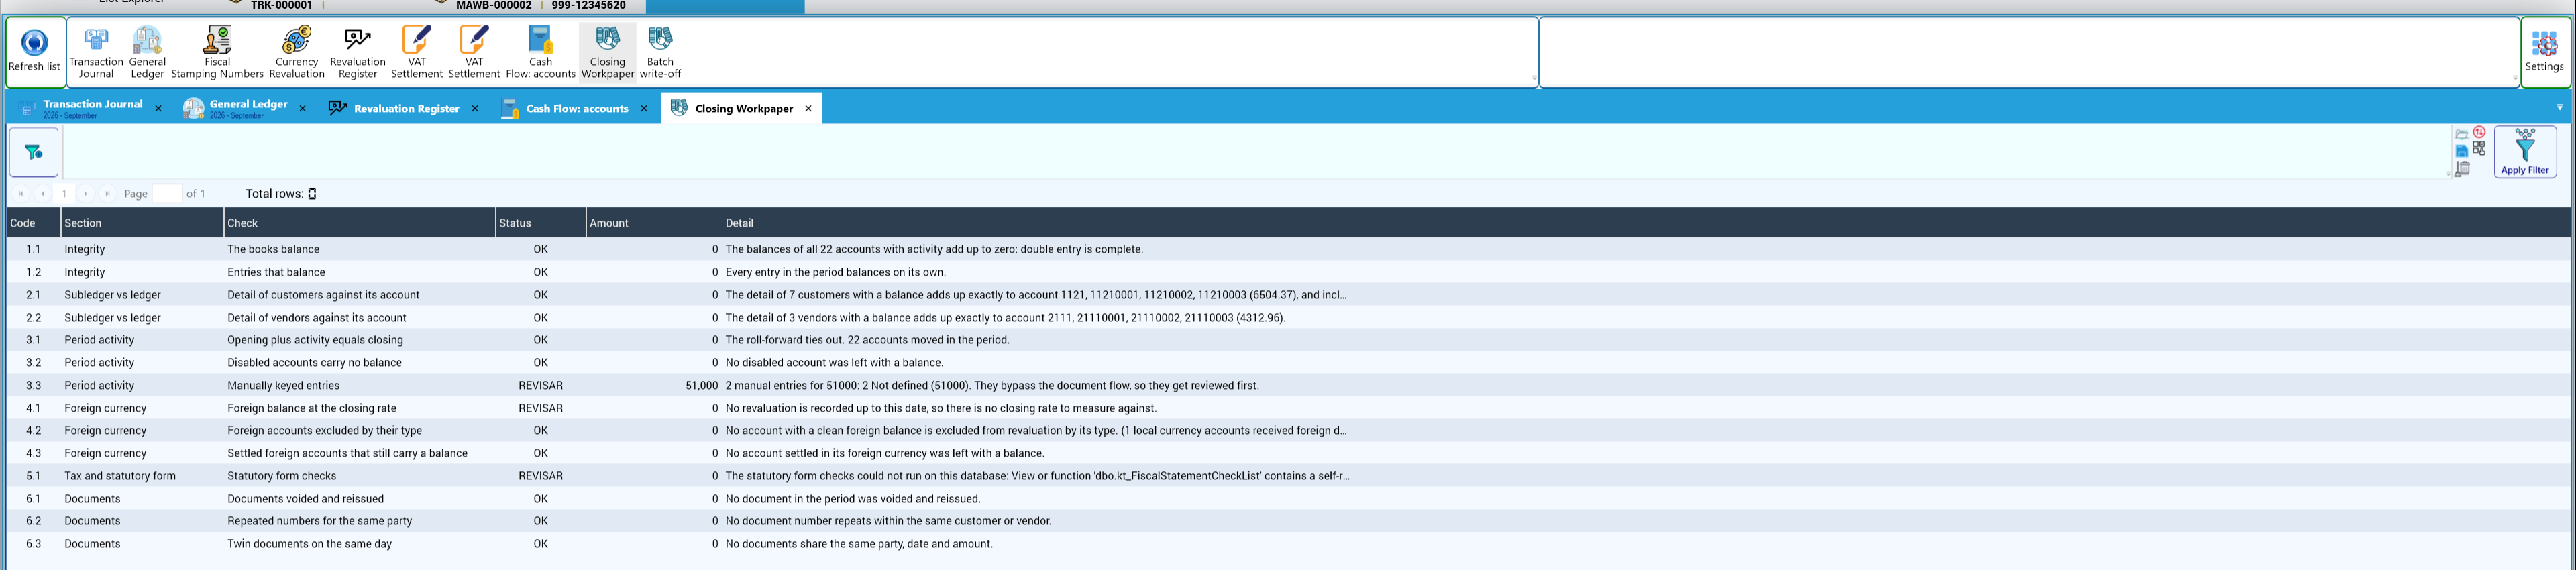The width and height of the screenshot is (2576, 570).
Task: Click the Page number input field
Action: (x=167, y=194)
